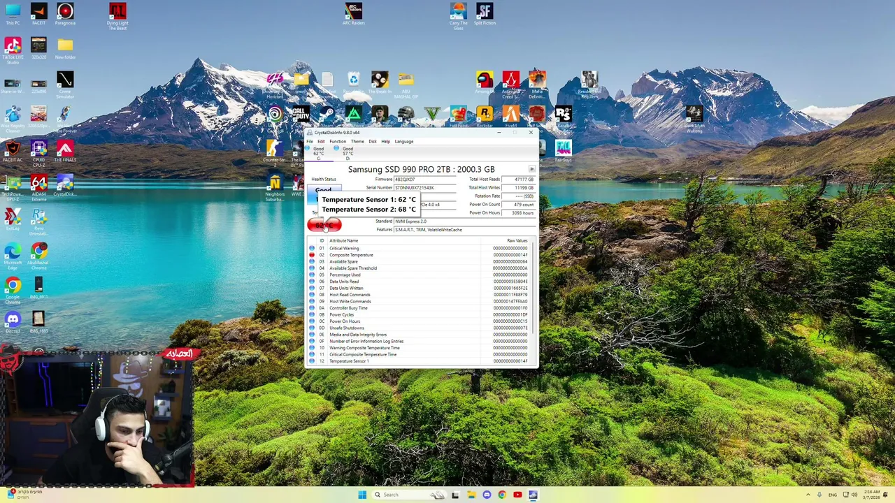The width and height of the screenshot is (895, 503).
Task: Open the Function menu in CrystalDiskInfo
Action: 338,141
